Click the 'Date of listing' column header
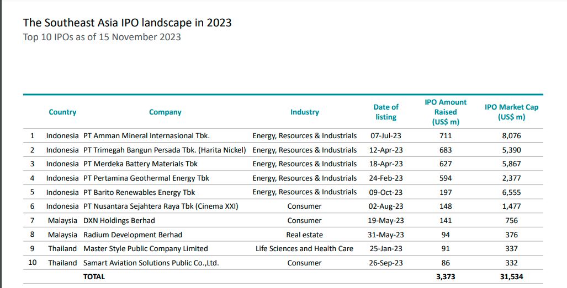The height and width of the screenshot is (288, 567). [x=386, y=112]
